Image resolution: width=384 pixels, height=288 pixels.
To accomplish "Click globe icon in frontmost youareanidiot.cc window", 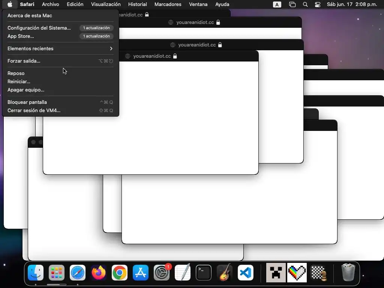I will (x=127, y=56).
